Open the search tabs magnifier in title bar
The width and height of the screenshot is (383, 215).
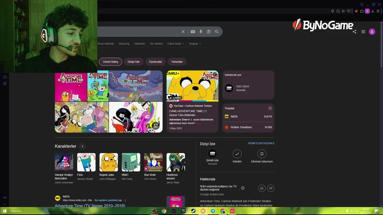(x=362, y=4)
